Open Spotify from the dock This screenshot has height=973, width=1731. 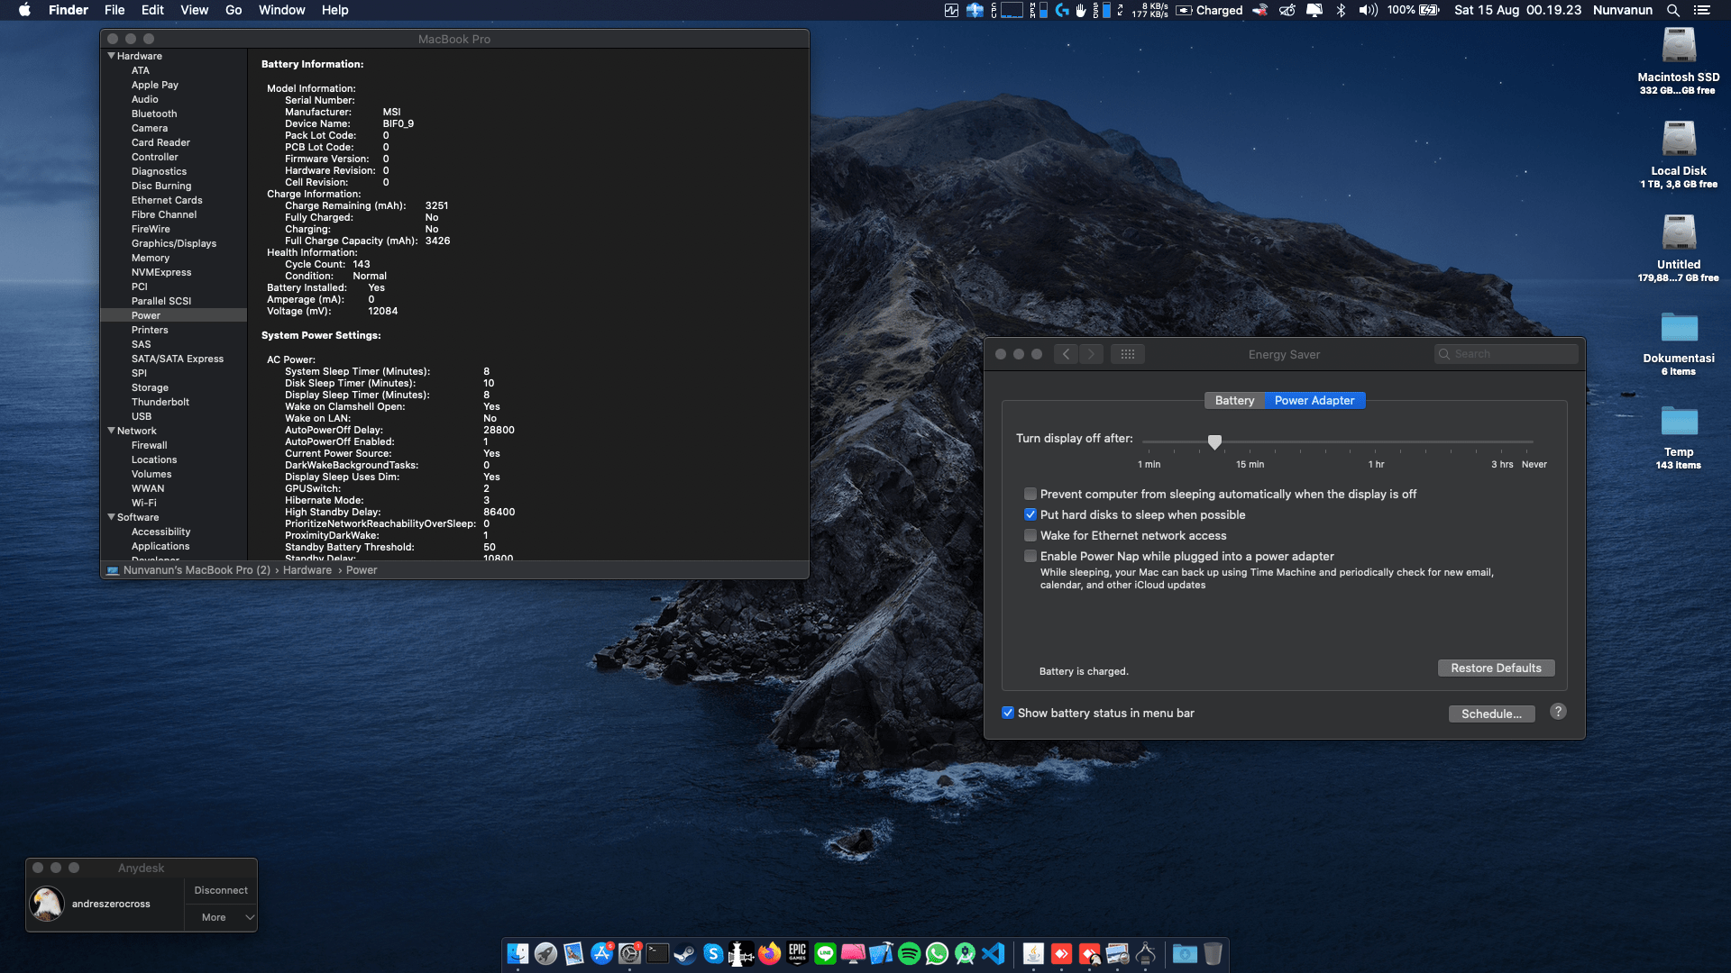coord(909,953)
